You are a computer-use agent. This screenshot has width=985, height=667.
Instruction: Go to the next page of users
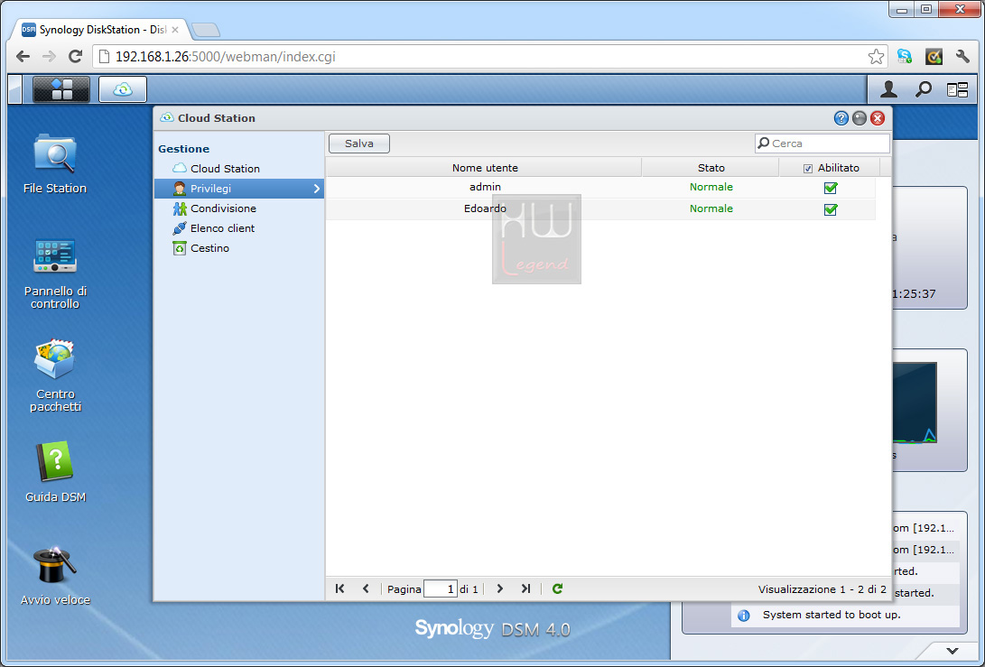[500, 588]
